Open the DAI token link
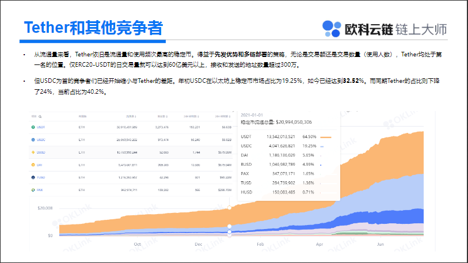468x263 pixels. pyautogui.click(x=39, y=165)
